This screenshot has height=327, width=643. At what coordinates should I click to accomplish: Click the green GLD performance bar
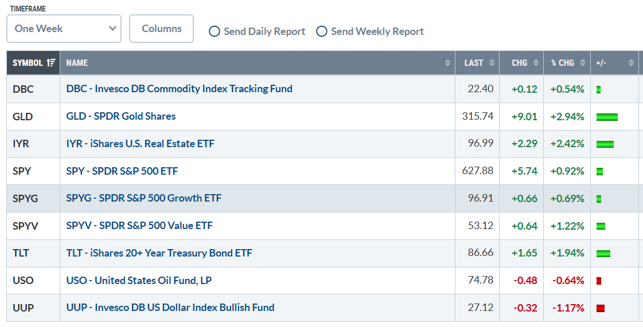pos(607,117)
